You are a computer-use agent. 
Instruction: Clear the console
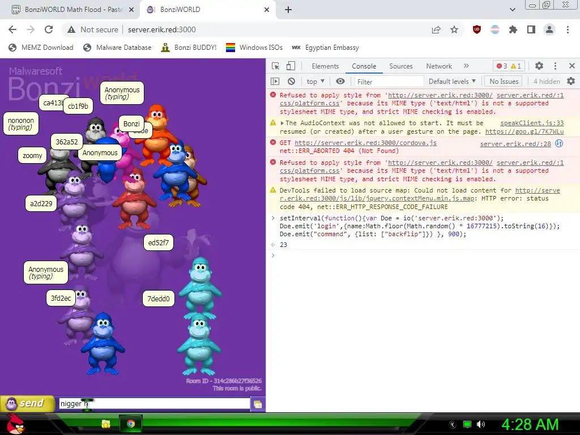(292, 82)
